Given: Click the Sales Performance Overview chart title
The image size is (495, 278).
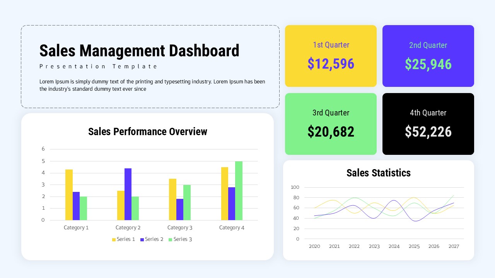Looking at the screenshot, I should point(148,132).
